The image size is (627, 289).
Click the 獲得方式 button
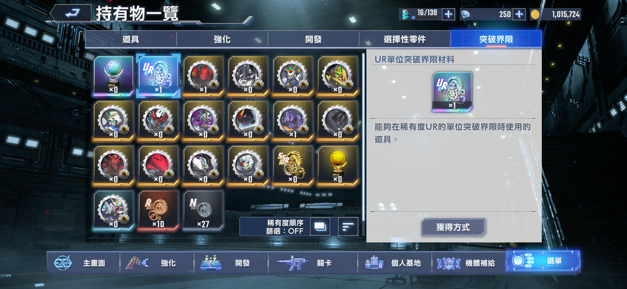click(x=453, y=227)
